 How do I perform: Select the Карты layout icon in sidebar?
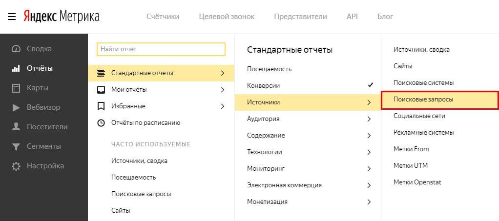point(16,88)
